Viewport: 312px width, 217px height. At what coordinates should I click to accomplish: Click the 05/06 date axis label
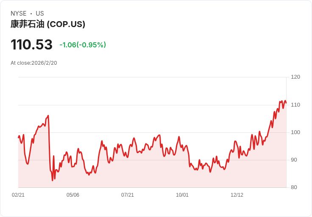tap(73, 195)
